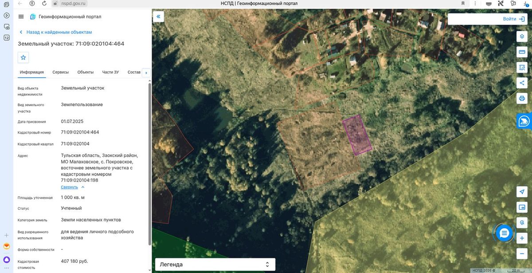
Task: Bookmark the page in the browser toolbar
Action: pos(463,3)
